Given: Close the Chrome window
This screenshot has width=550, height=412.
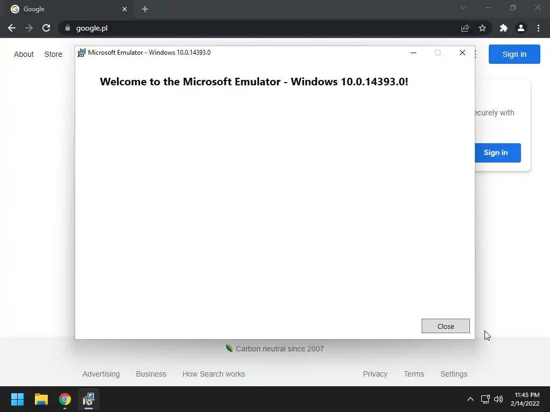Looking at the screenshot, I should tap(537, 8).
